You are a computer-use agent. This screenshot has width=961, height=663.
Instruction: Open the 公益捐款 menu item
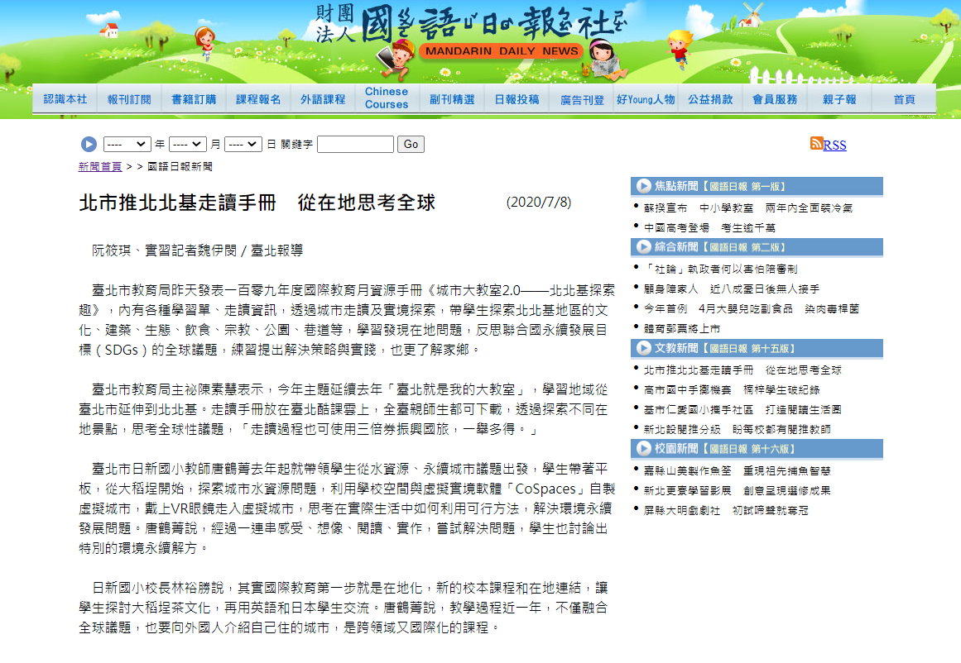(710, 98)
